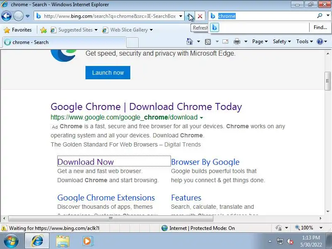This screenshot has width=332, height=249.
Task: Expand the Print dropdown arrow
Action: click(x=246, y=41)
